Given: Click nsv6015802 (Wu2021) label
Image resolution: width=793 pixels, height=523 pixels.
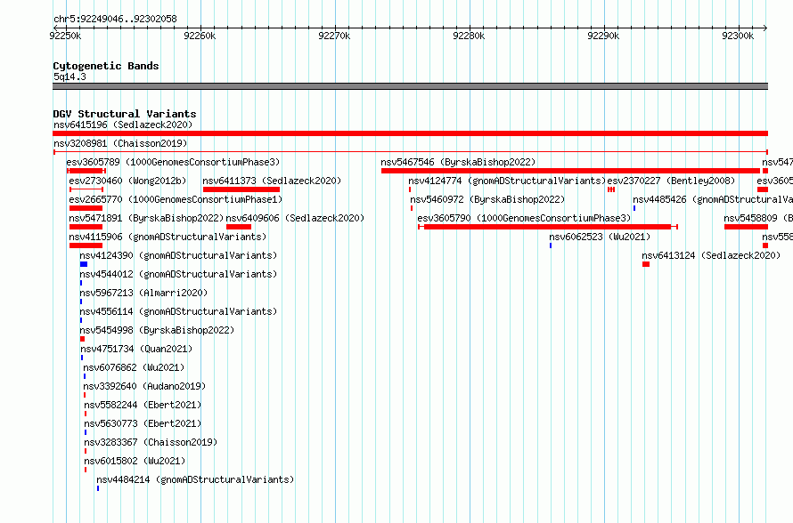Looking at the screenshot, I should tap(135, 461).
